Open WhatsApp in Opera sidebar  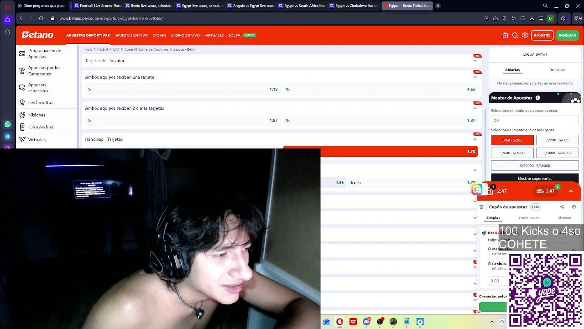7,124
